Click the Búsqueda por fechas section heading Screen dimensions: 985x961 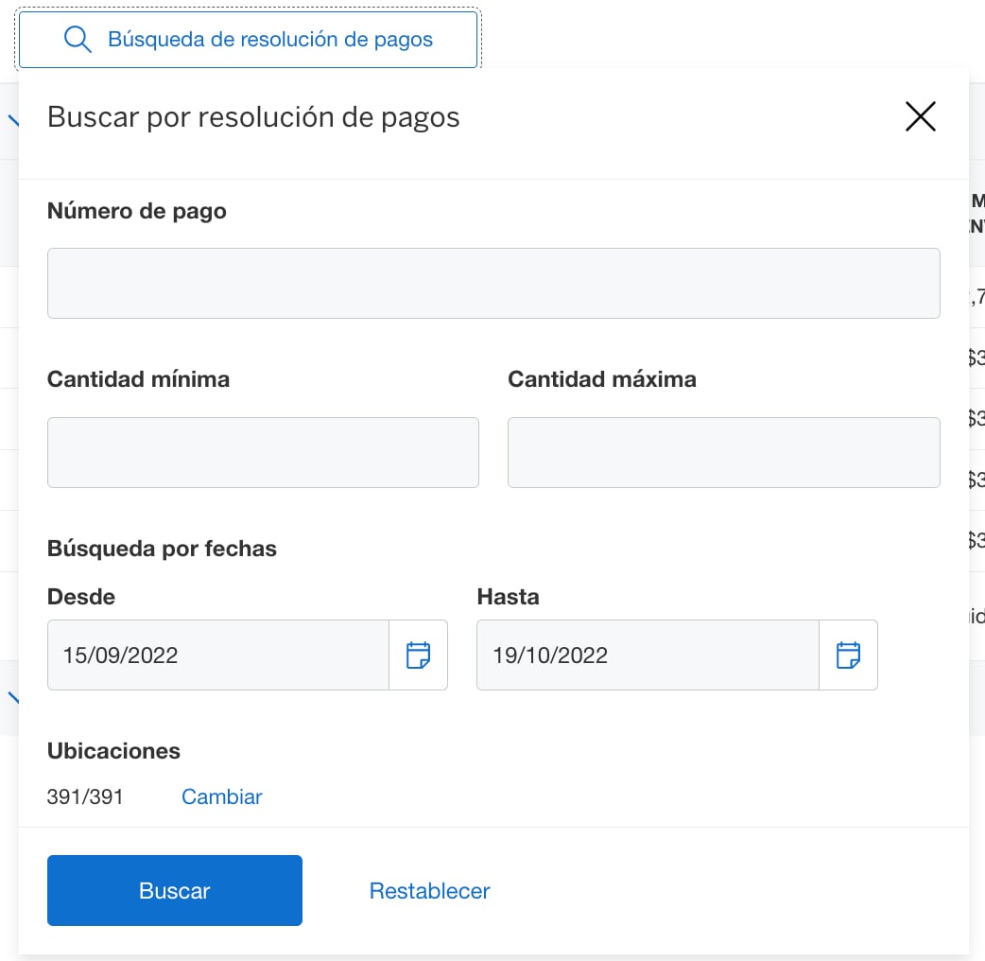click(162, 548)
